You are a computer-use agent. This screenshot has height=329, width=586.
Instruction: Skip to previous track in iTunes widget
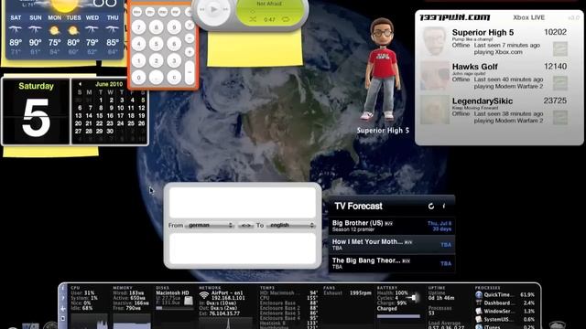tap(202, 10)
